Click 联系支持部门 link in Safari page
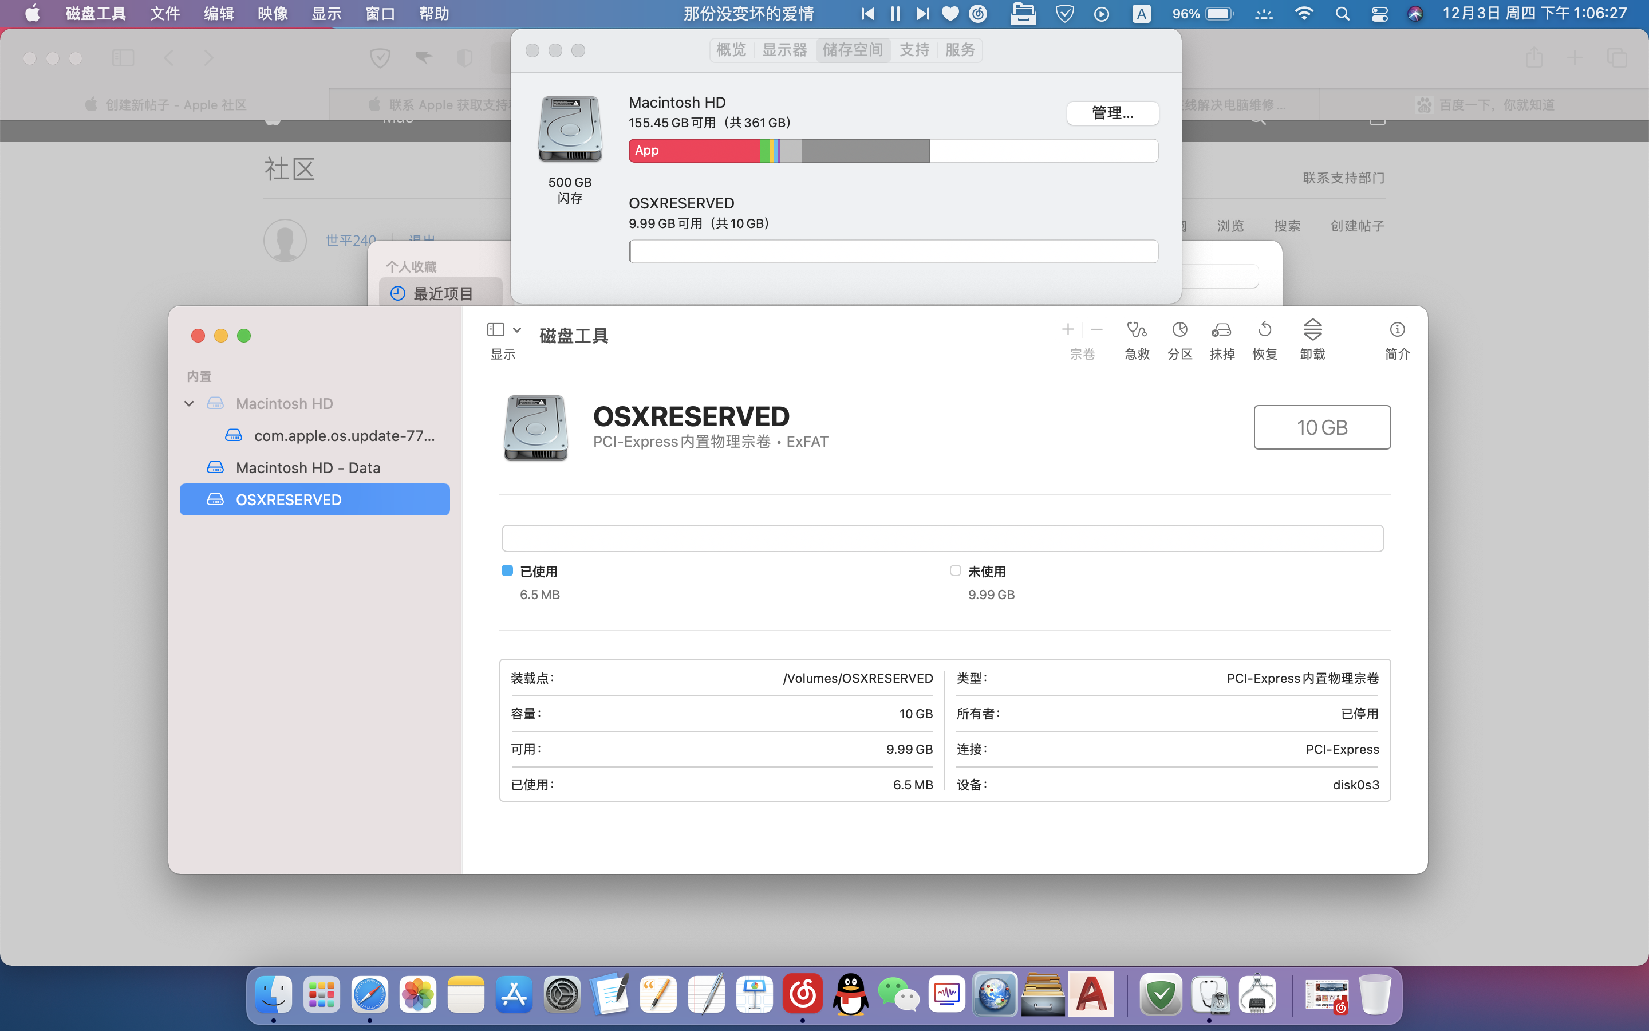 click(x=1344, y=178)
